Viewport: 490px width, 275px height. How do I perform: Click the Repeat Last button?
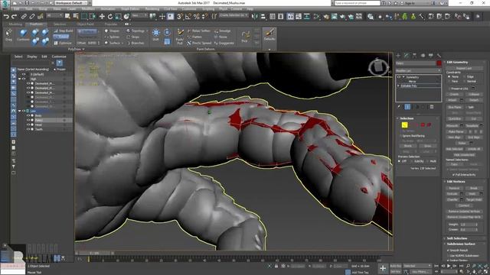pyautogui.click(x=464, y=68)
